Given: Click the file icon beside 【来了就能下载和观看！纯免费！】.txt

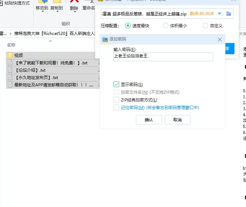Looking at the screenshot, I should click(10, 63).
